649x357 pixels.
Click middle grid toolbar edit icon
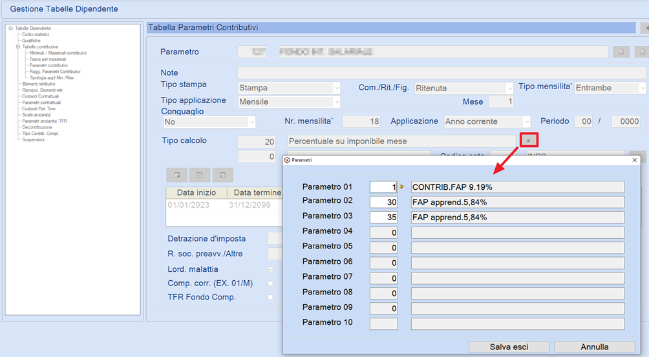tap(200, 175)
